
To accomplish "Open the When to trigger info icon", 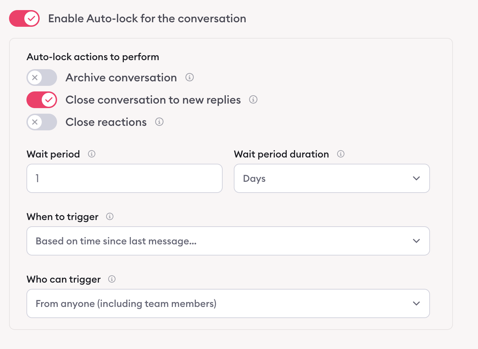I will (x=110, y=217).
